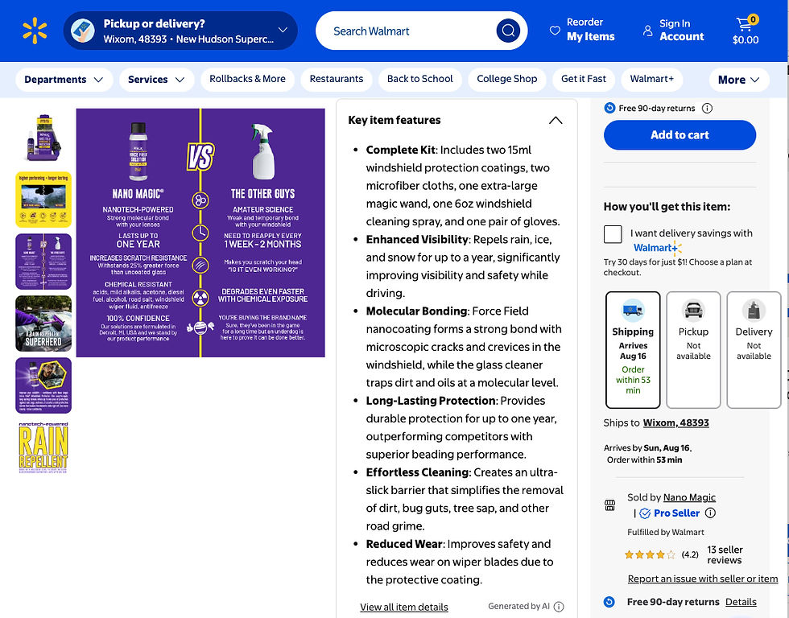The height and width of the screenshot is (618, 789).
Task: Select the Rain Repellent Superhero thumbnail
Action: click(x=43, y=323)
